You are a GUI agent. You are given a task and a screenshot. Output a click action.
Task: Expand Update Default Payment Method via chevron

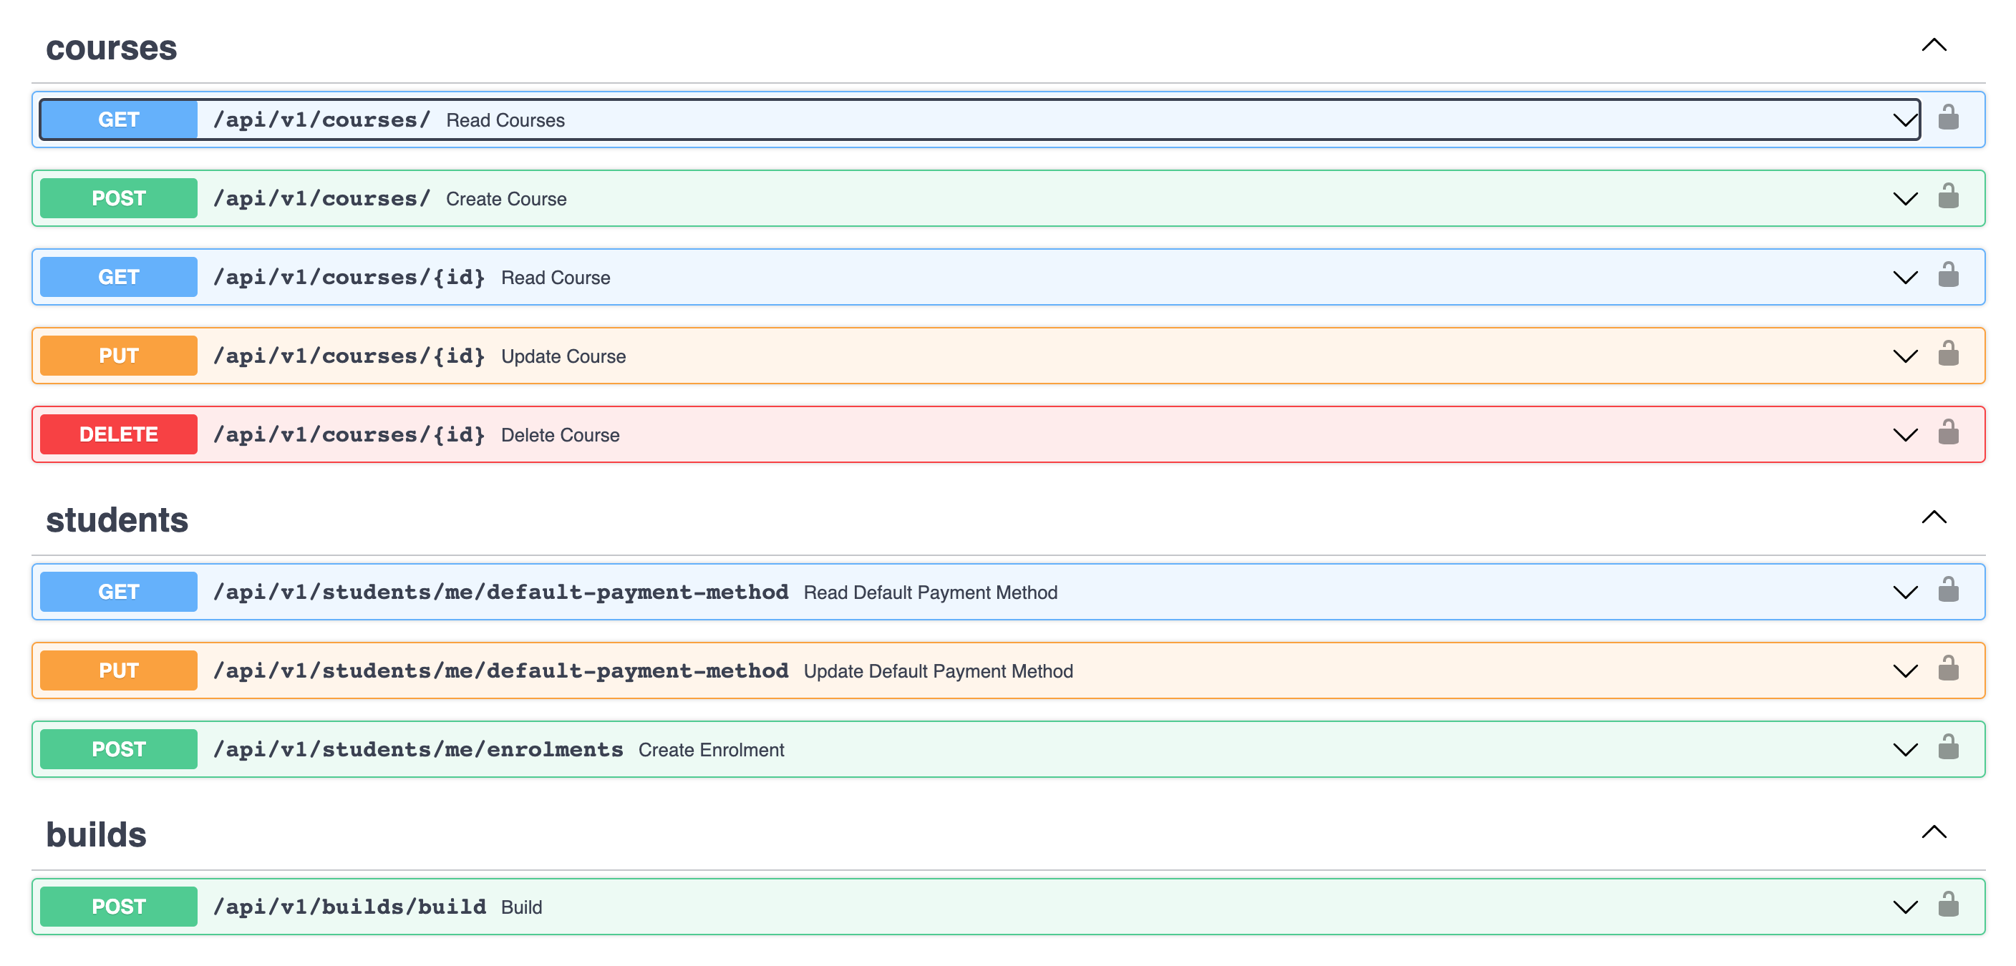[1904, 672]
